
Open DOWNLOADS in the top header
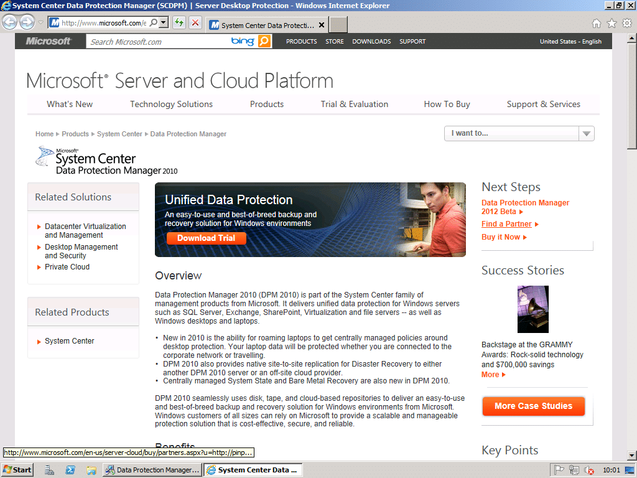click(x=371, y=42)
